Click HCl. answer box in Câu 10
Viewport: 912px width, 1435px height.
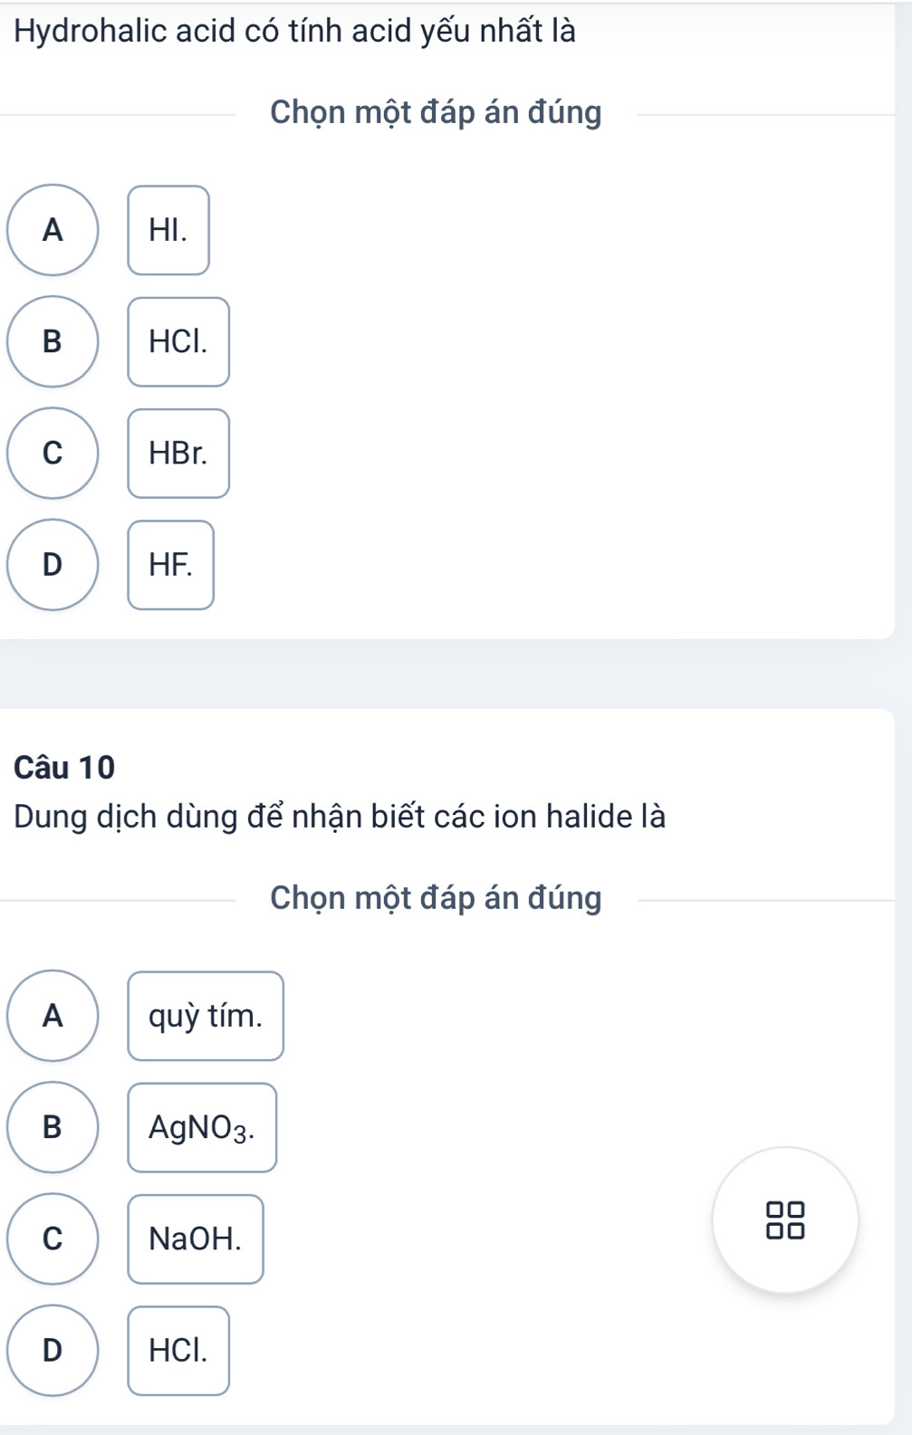(178, 1350)
